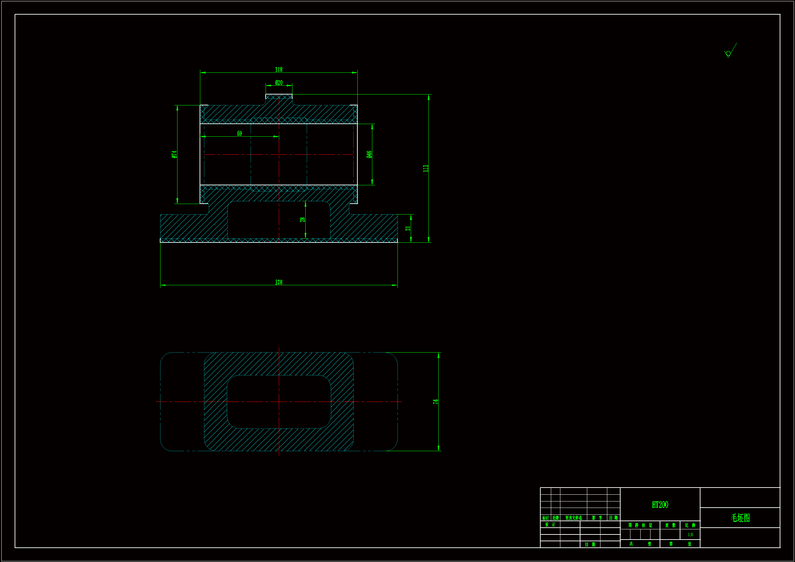Select the Ø20 diameter dimension text

point(279,83)
